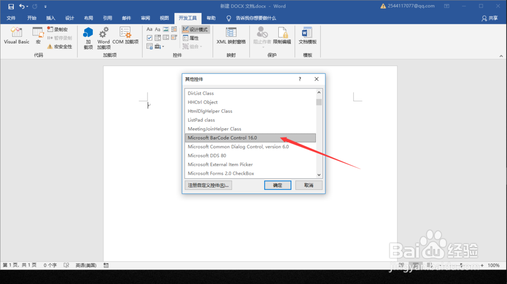
Task: Select HtmlDlgHelper Class entry
Action: click(250, 111)
